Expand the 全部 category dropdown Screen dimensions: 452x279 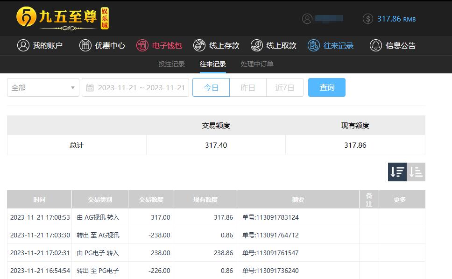coord(43,87)
